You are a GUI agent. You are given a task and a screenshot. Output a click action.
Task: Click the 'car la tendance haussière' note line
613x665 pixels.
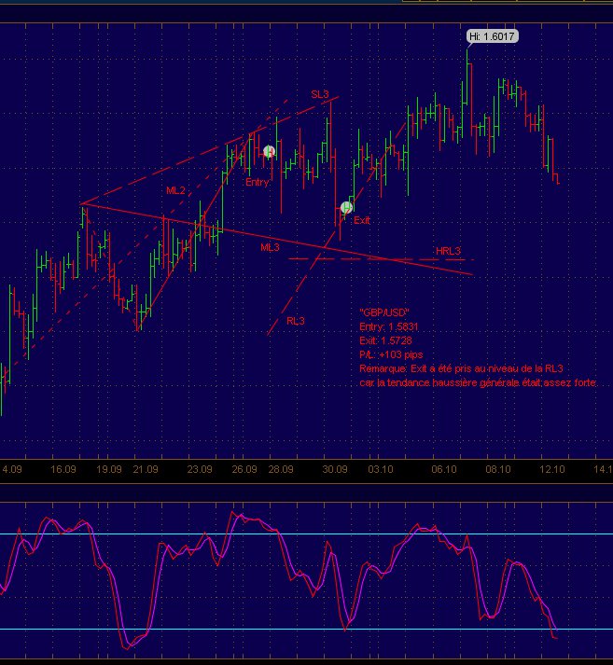[x=478, y=382]
